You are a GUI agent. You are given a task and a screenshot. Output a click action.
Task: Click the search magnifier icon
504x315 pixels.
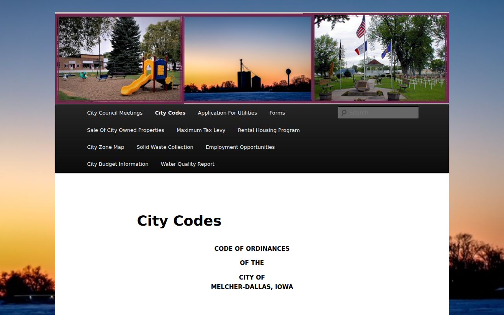pos(344,113)
